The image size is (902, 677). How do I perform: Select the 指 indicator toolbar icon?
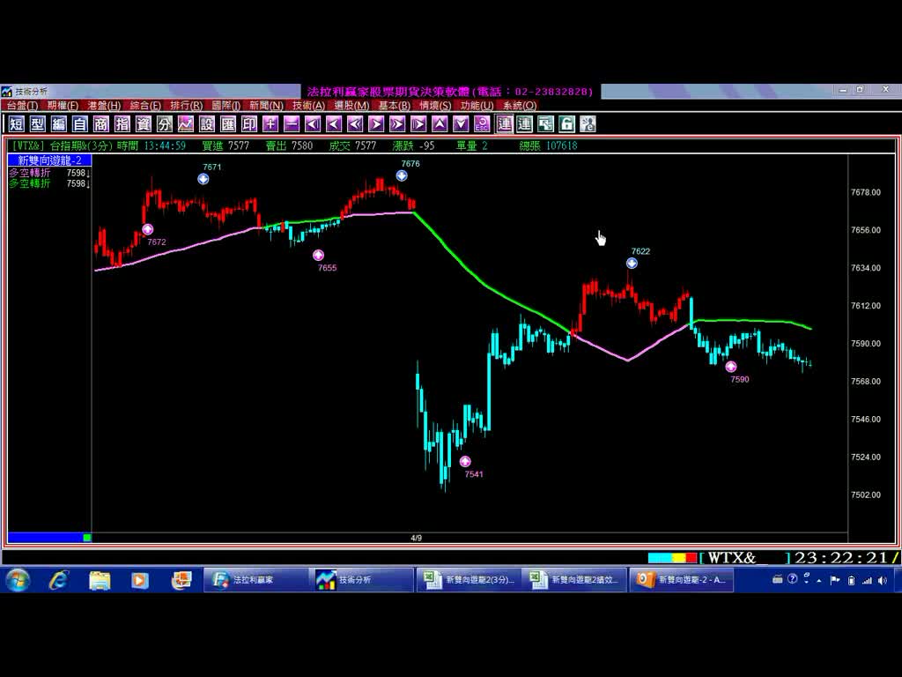[x=122, y=124]
